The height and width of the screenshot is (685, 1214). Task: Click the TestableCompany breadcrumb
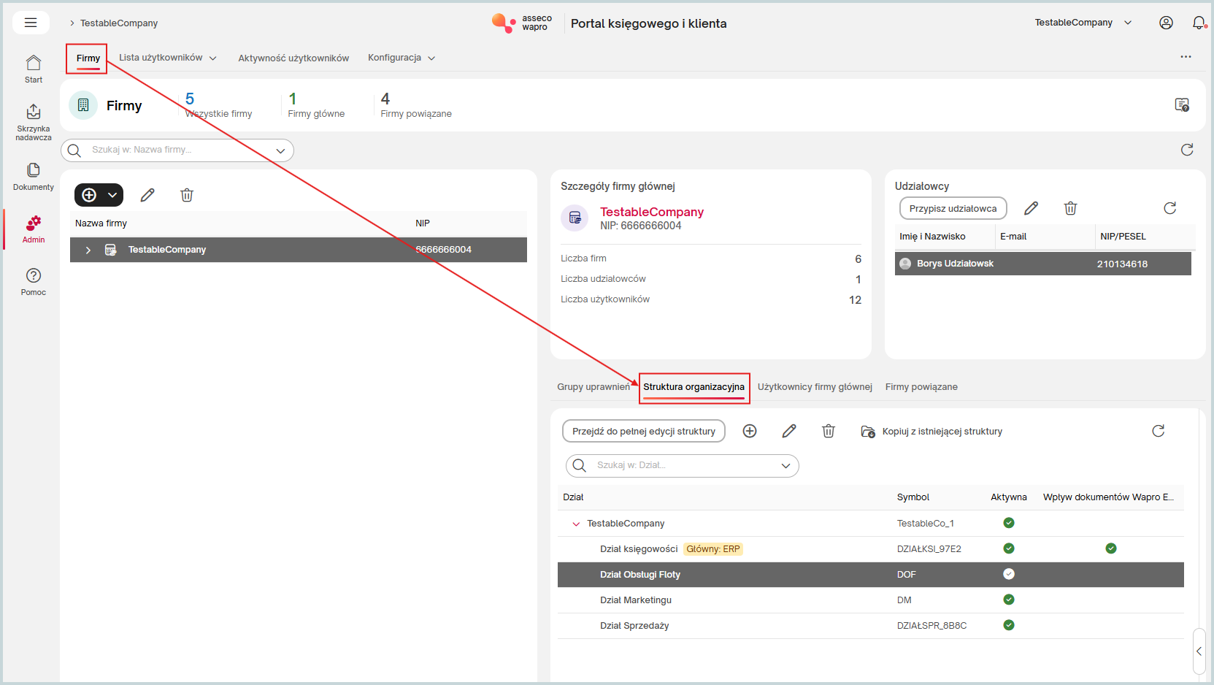pos(119,23)
